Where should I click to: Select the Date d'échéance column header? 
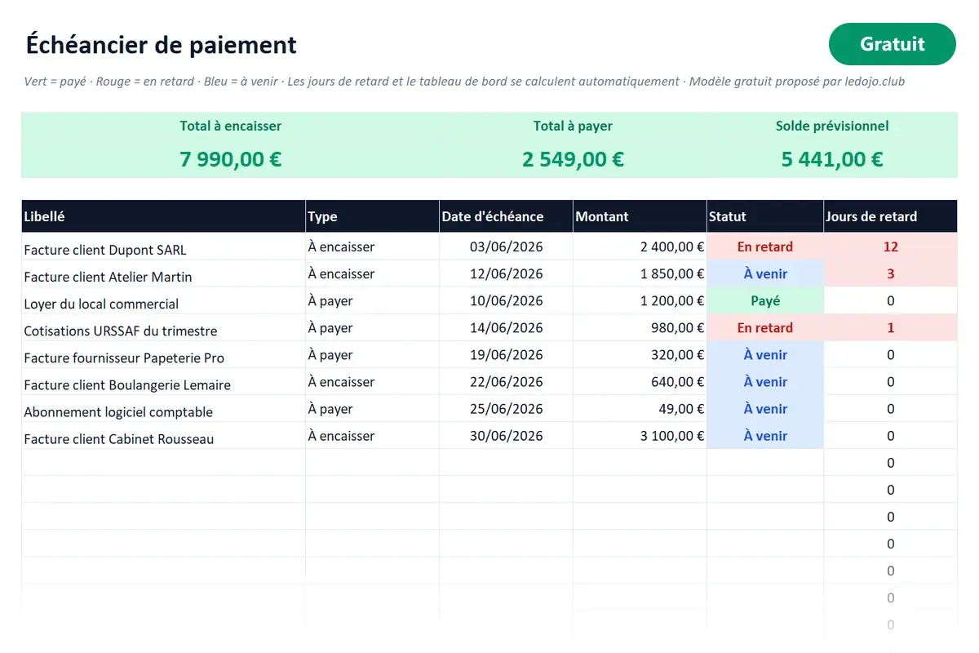pos(506,216)
